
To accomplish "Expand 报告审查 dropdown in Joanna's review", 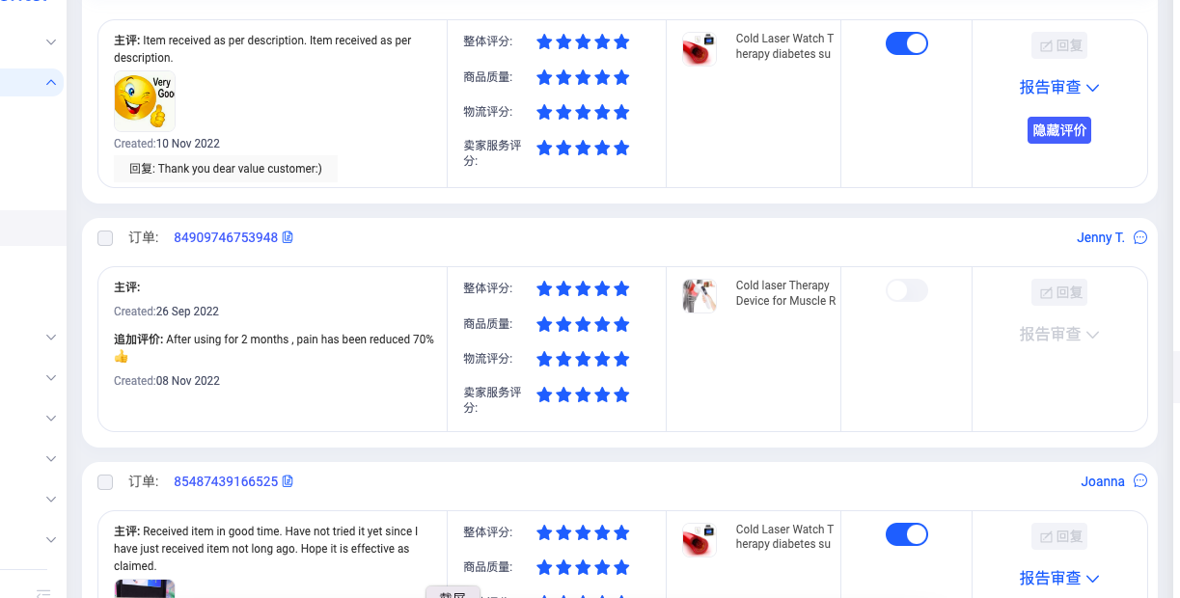I will [1059, 579].
